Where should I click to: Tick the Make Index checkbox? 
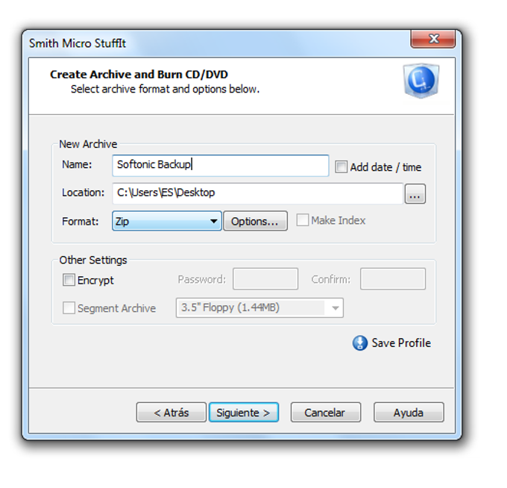[302, 220]
